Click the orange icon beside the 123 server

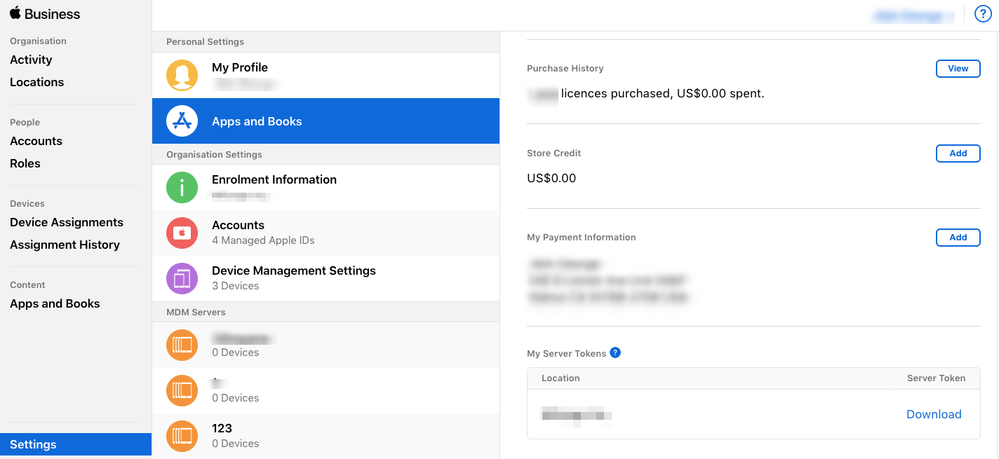[182, 436]
